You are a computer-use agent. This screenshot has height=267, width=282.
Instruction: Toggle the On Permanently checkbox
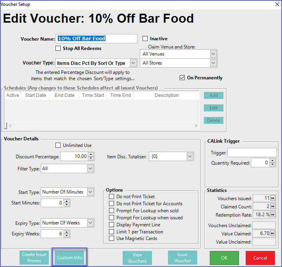182,78
